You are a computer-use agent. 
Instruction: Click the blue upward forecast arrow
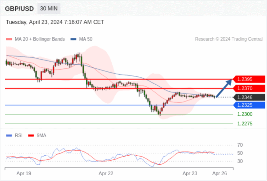pyautogui.click(x=224, y=88)
